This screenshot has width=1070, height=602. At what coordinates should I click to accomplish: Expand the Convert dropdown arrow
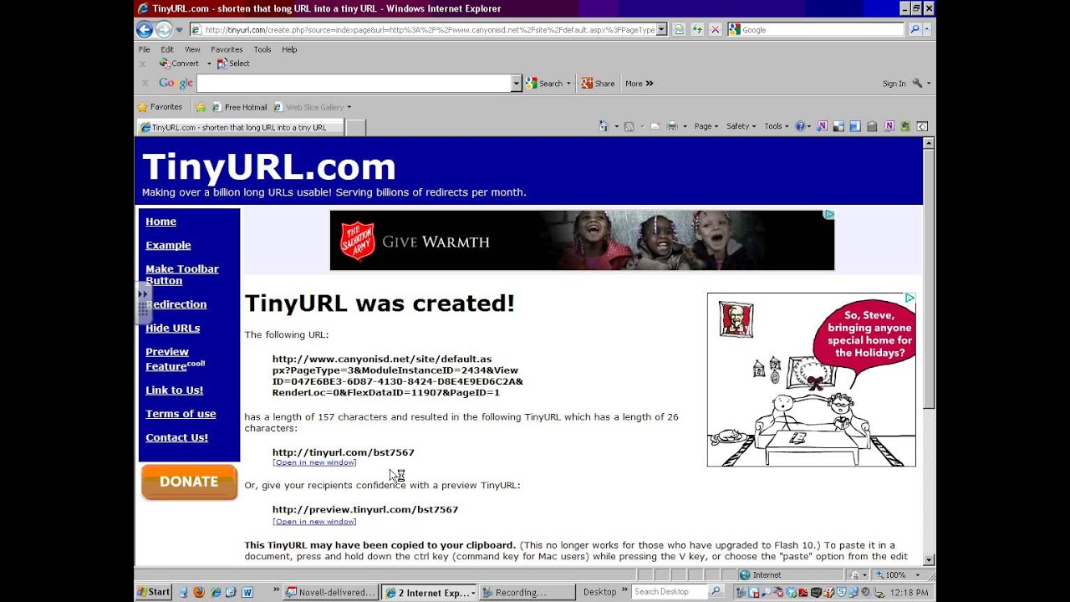pyautogui.click(x=209, y=64)
